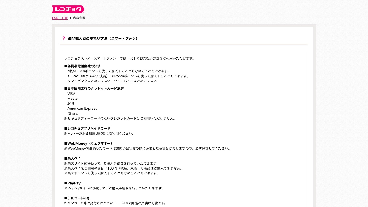Select the heading ■楽天ペイ

pyautogui.click(x=72, y=158)
